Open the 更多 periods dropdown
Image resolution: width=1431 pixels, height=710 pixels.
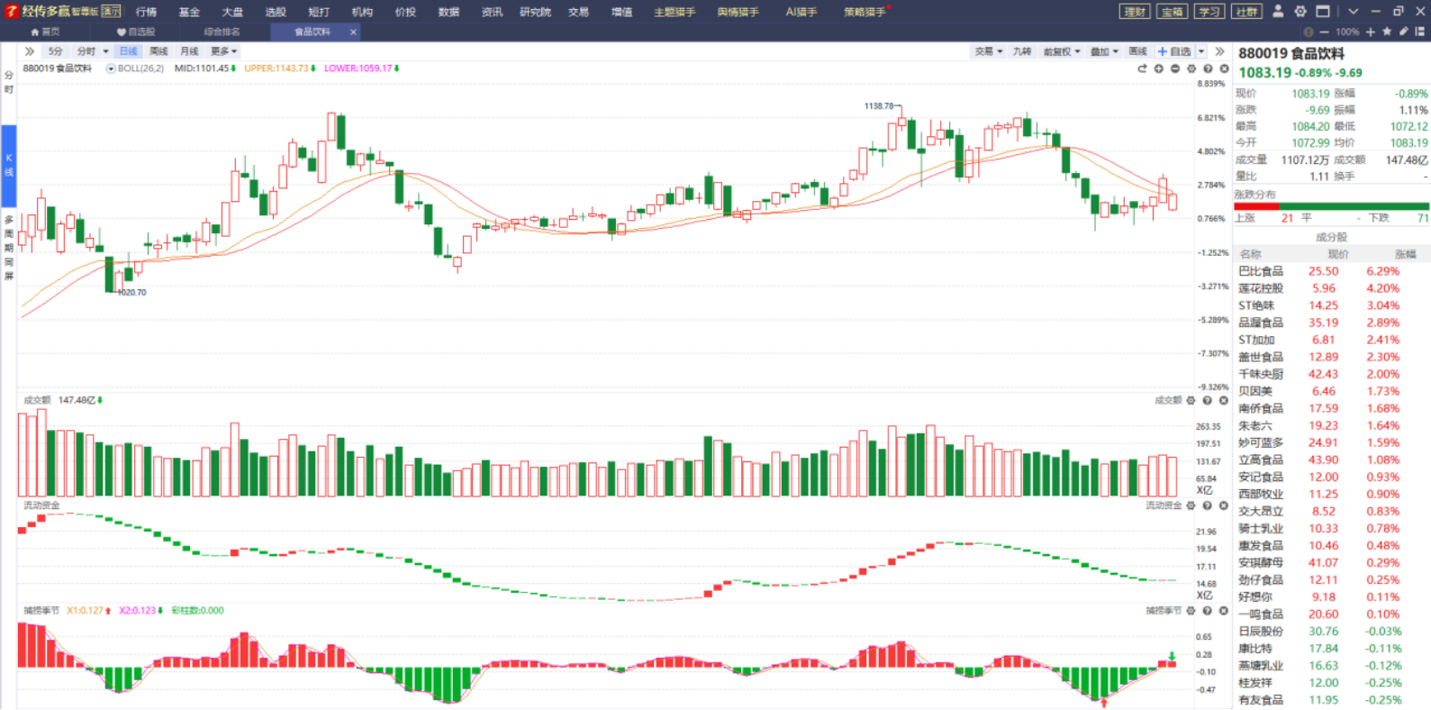223,51
